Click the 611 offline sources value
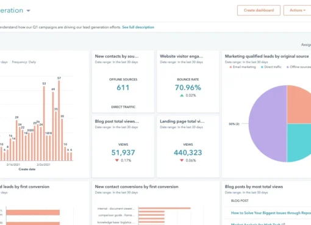 (123, 88)
